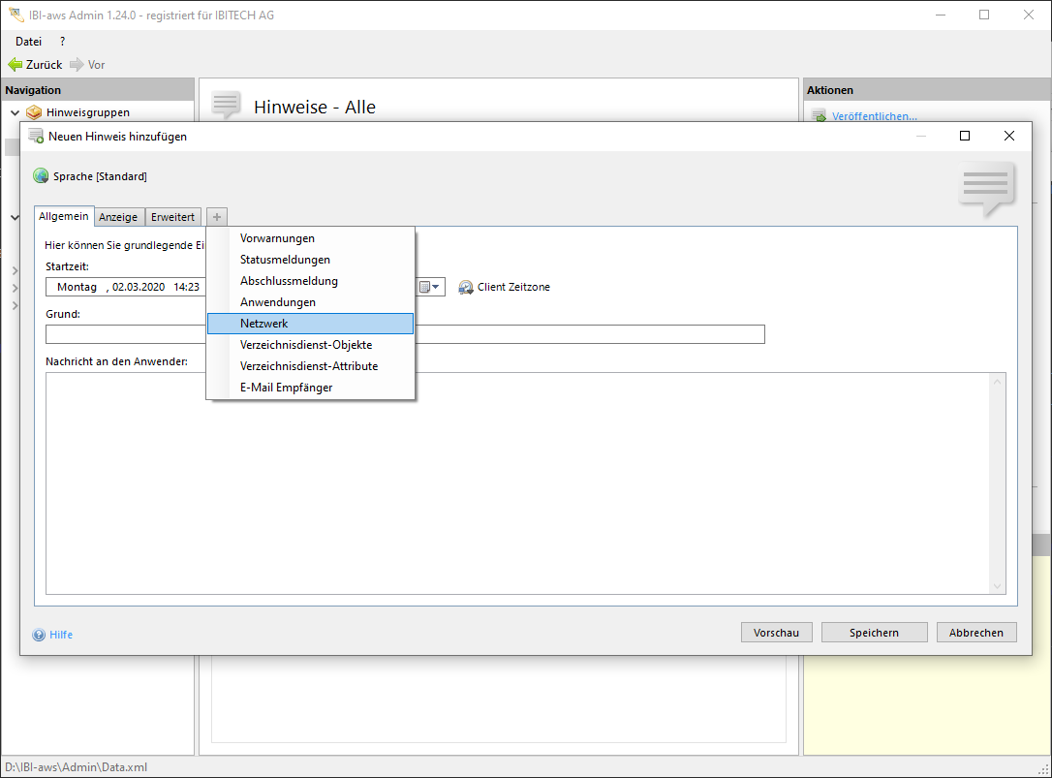Viewport: 1052px width, 778px height.
Task: Click the Hinweisgruppen package icon
Action: pyautogui.click(x=34, y=112)
